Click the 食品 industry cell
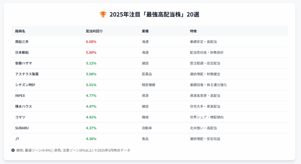 145,139
